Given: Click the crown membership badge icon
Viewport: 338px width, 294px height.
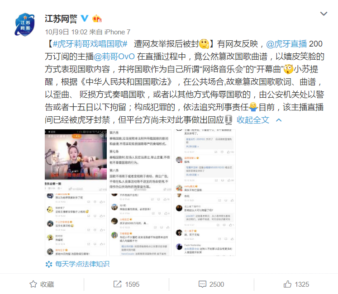Looking at the screenshot, I should 97,19.
